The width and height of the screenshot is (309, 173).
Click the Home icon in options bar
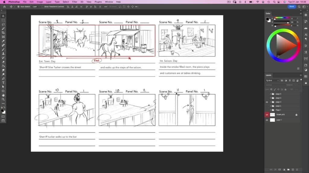[4, 7]
